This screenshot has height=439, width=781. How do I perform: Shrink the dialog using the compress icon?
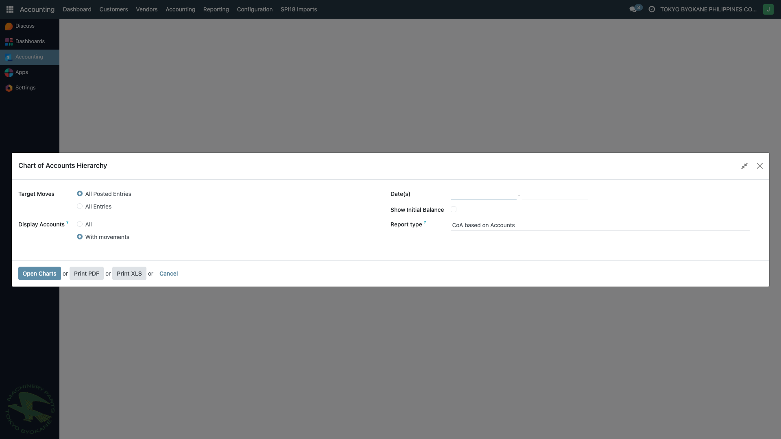[744, 166]
